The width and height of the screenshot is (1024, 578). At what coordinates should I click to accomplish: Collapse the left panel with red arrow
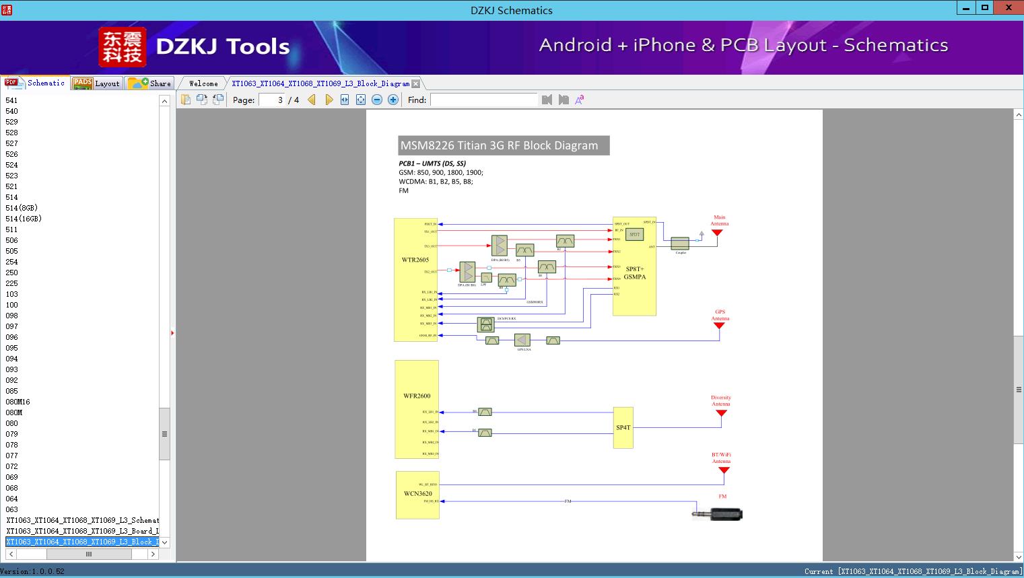[x=172, y=333]
